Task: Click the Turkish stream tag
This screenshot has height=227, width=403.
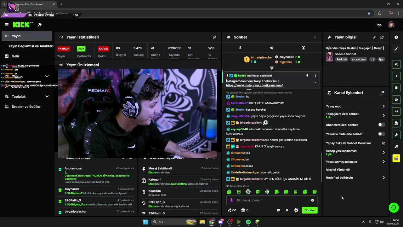Action: coord(341,59)
